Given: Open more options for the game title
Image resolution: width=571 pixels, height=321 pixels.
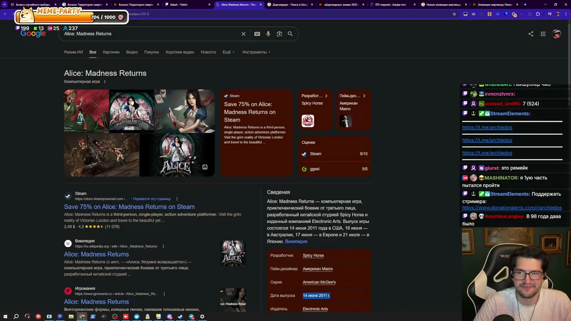Looking at the screenshot, I should (x=105, y=82).
